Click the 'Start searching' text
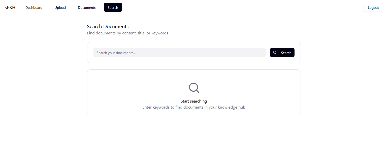Viewport: 389px width, 145px height. (194, 101)
